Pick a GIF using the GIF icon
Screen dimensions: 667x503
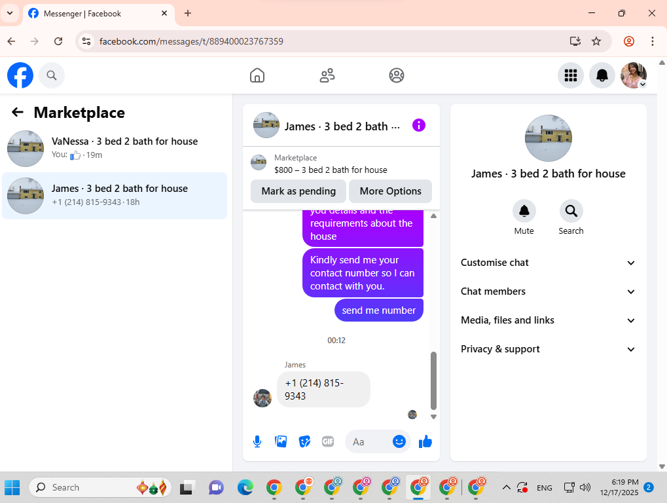[328, 441]
